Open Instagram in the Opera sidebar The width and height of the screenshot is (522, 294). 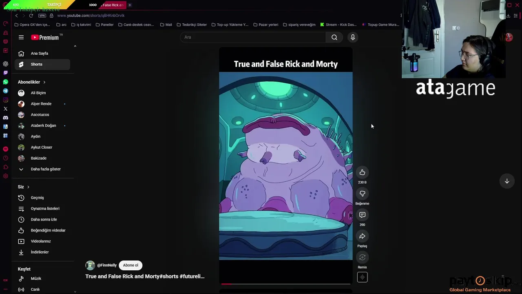point(5,100)
